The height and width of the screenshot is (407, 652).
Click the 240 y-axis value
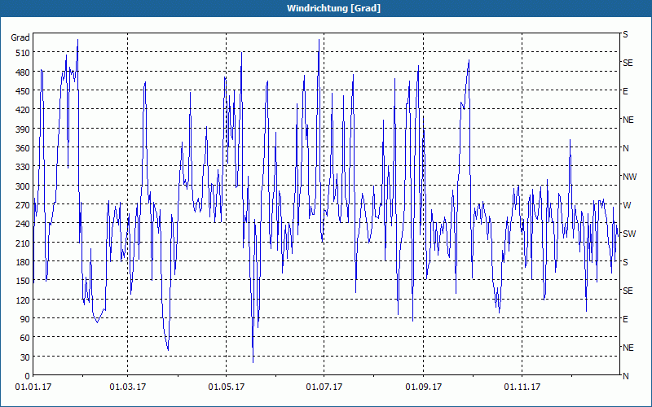click(x=23, y=224)
